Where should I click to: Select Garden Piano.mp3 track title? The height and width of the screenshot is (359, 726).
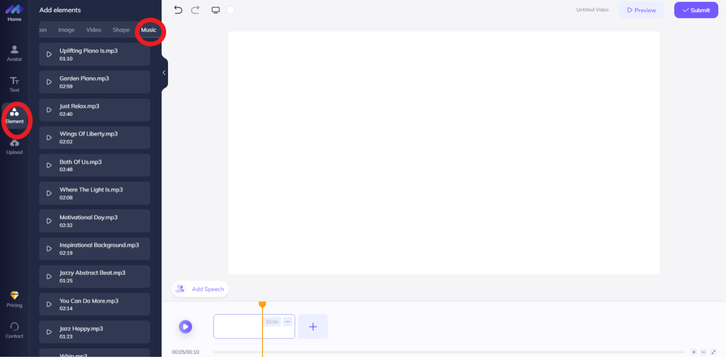(84, 79)
